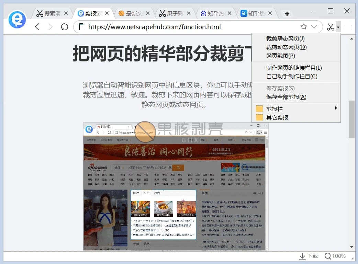Expand the address bar history chevron

click(x=314, y=27)
